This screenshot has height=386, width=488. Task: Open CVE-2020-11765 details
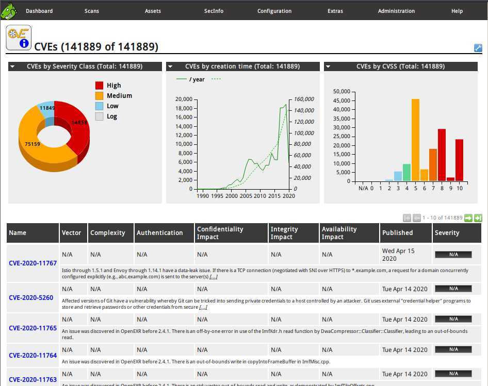[32, 328]
